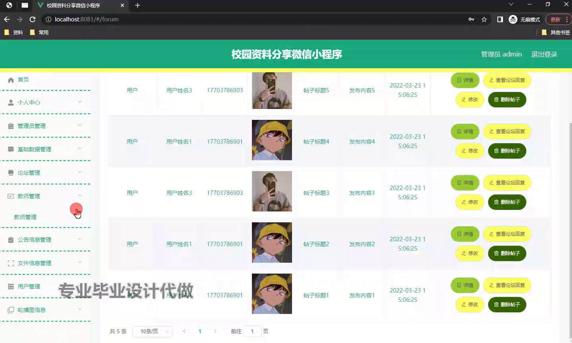The width and height of the screenshot is (572, 343).
Task: Click the avatar thumbnail in 帖子标题4 row
Action: coord(272,140)
